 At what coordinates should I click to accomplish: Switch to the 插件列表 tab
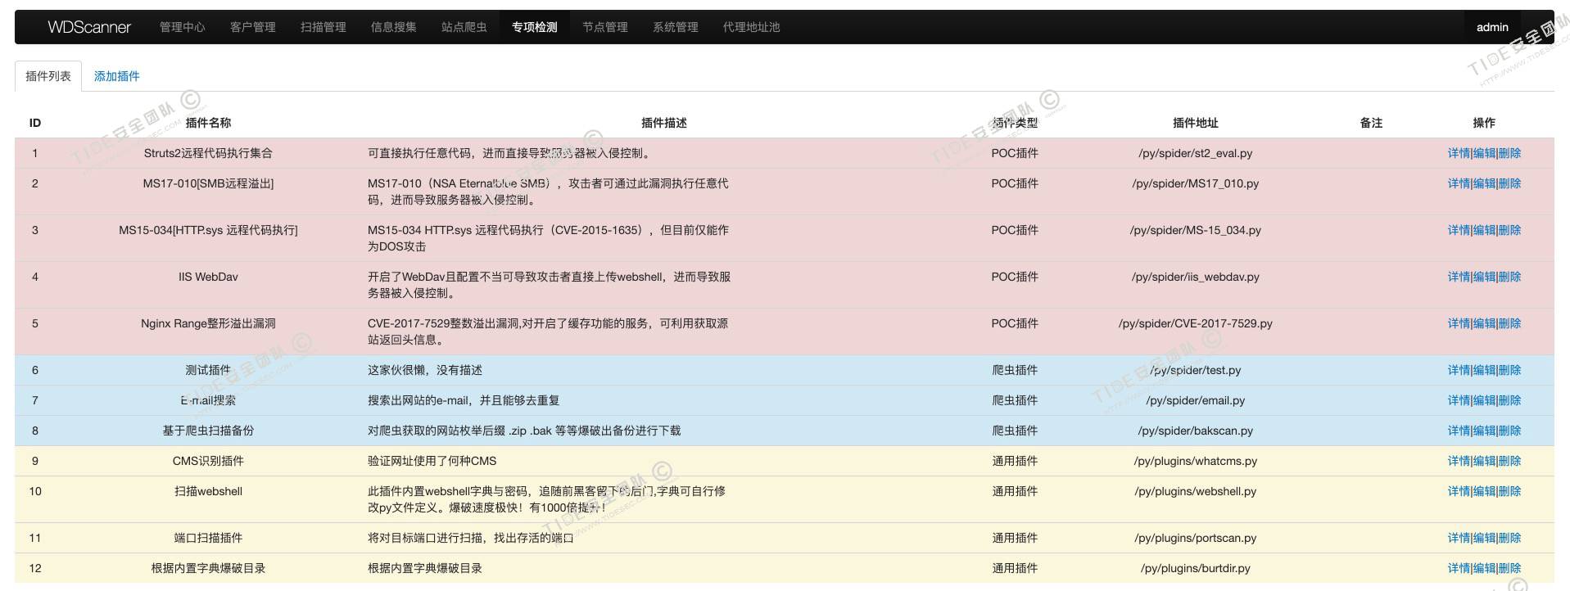48,76
